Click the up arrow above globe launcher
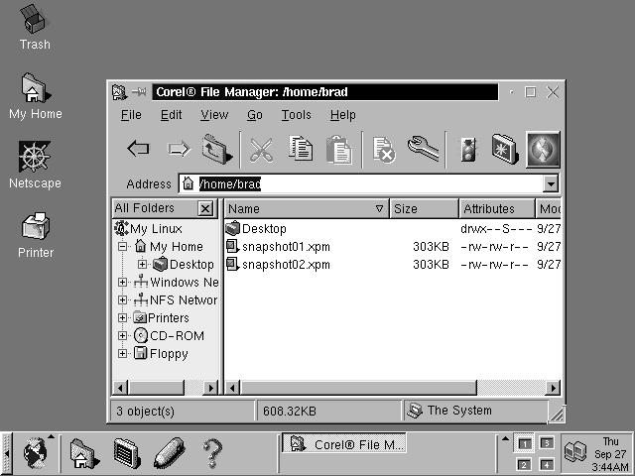Image resolution: width=635 pixels, height=476 pixels. [51, 436]
